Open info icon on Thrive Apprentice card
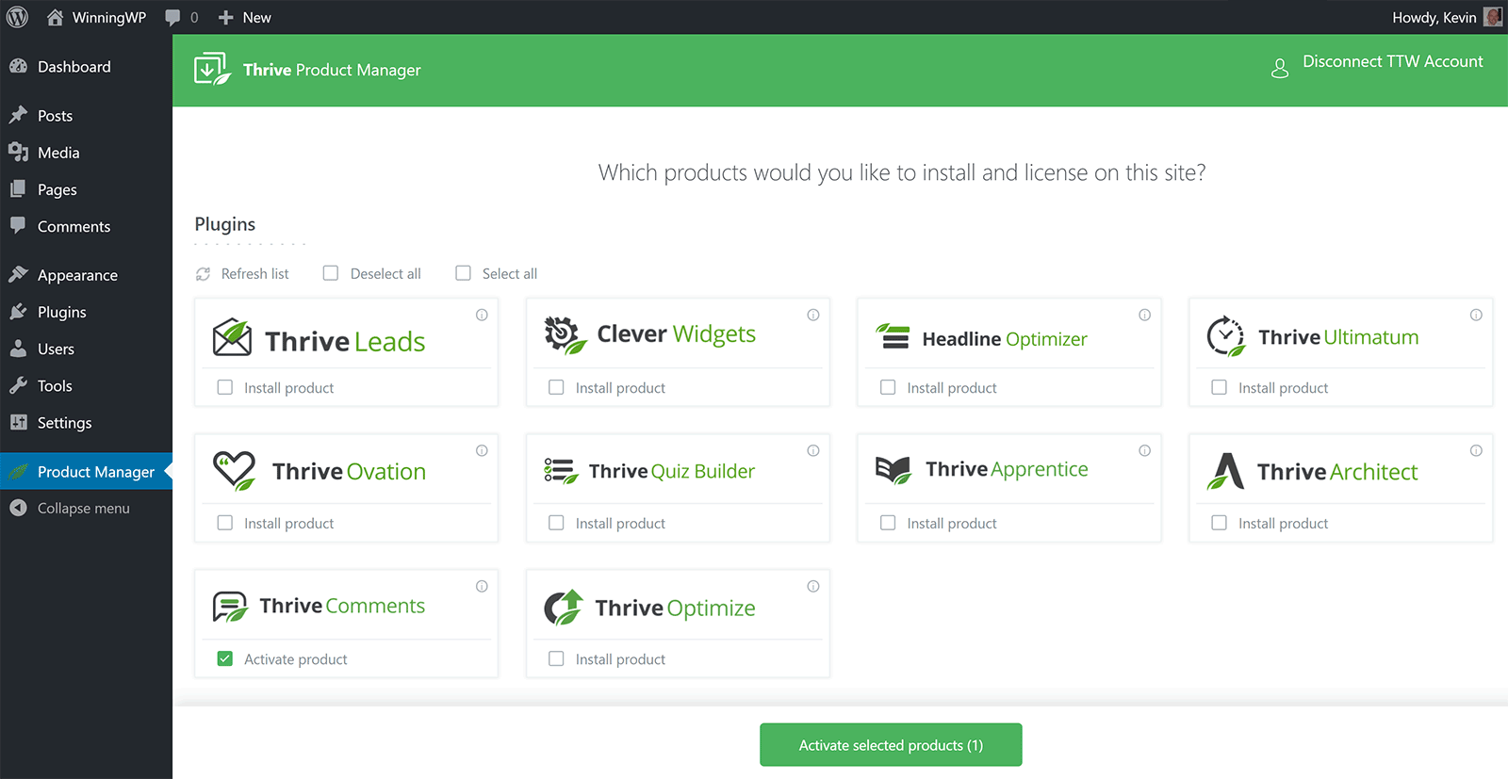This screenshot has height=779, width=1508. point(1144,450)
